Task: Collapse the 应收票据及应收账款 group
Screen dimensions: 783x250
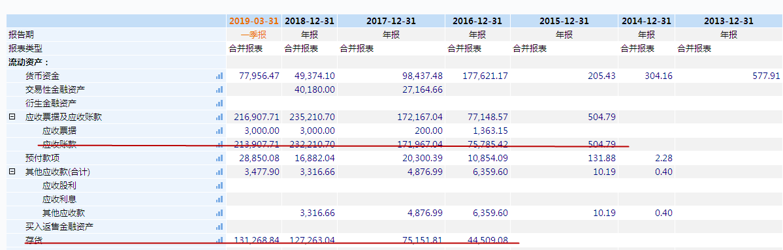Action: 11,117
